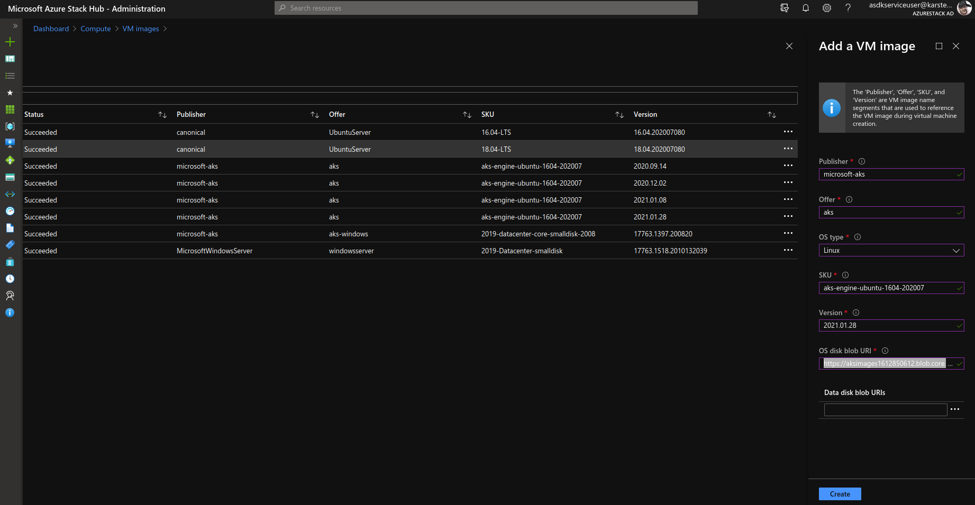975x505 pixels.
Task: Click the Version field info icon
Action: (x=856, y=313)
